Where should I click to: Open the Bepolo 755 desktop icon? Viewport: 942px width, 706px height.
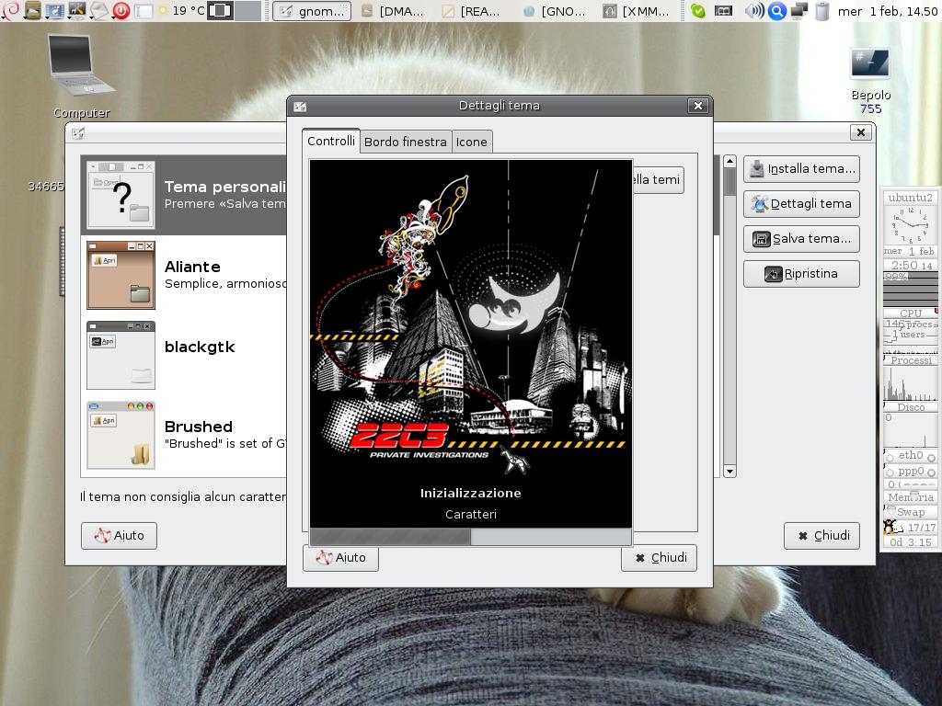(870, 81)
